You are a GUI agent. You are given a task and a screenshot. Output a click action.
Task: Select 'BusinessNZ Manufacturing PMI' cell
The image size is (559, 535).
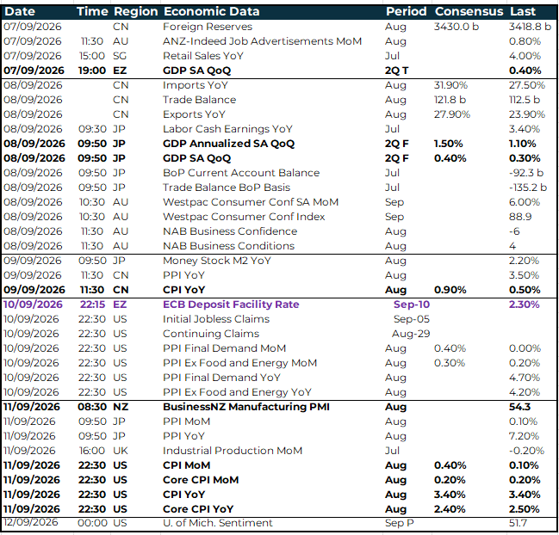[246, 407]
